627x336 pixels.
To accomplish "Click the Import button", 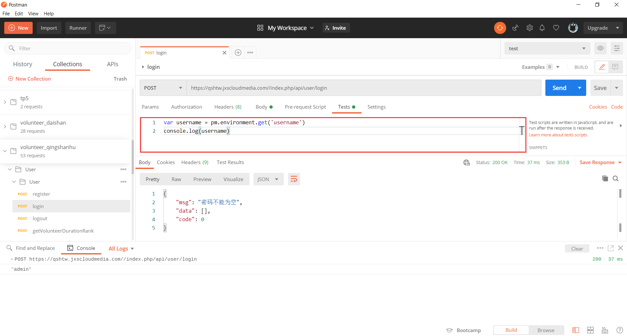I will tap(49, 28).
